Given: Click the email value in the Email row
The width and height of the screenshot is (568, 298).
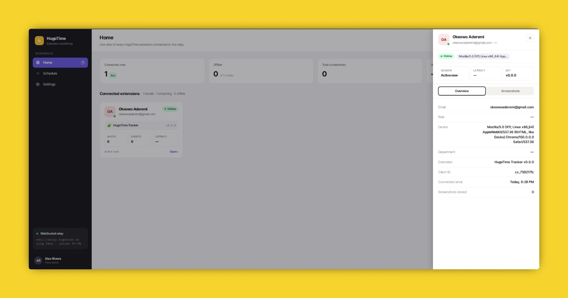Looking at the screenshot, I should pyautogui.click(x=512, y=107).
